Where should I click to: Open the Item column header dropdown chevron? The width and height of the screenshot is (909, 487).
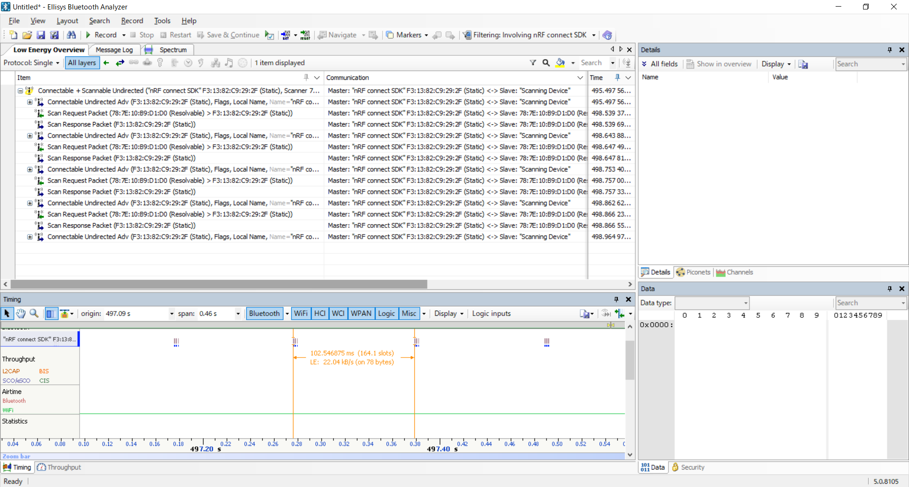click(x=317, y=78)
